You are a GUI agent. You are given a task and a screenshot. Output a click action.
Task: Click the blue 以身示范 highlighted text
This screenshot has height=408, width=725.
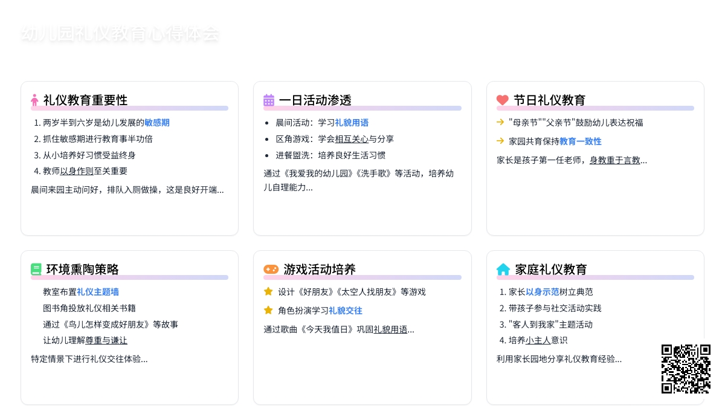click(542, 292)
